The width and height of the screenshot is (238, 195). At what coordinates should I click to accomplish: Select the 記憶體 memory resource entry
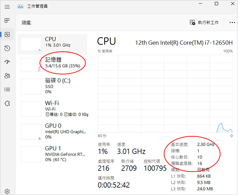click(52, 65)
